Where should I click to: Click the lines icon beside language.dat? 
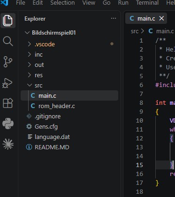[x=30, y=137]
